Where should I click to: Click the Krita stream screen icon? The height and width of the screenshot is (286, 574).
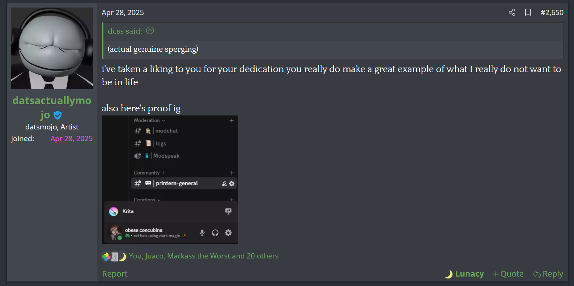click(228, 211)
